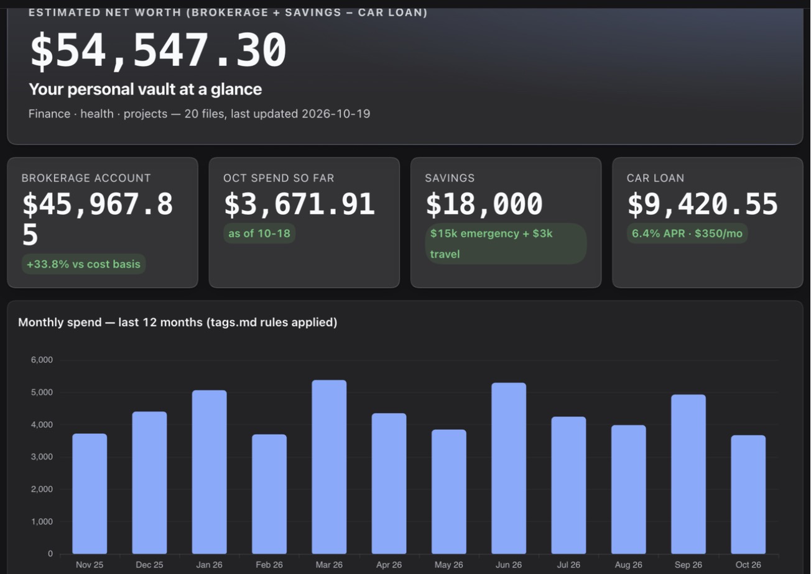
Task: Click the 2,000 y-axis tick label
Action: (x=42, y=490)
